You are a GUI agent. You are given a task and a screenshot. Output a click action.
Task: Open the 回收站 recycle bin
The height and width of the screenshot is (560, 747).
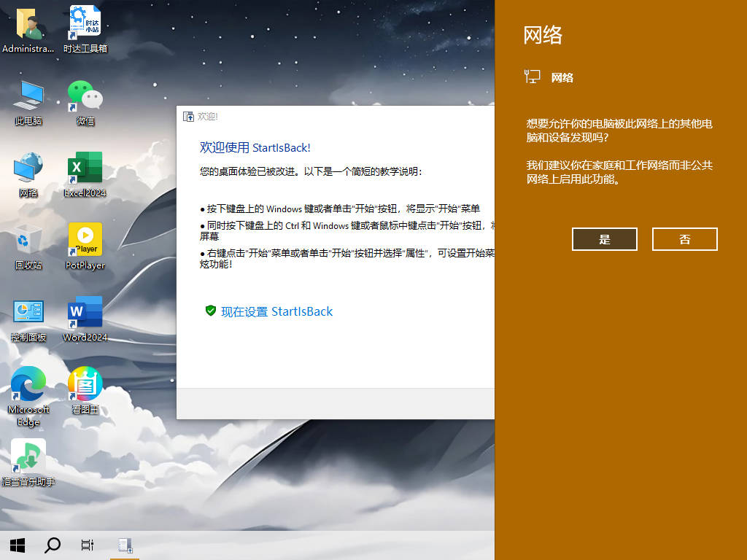pos(28,241)
